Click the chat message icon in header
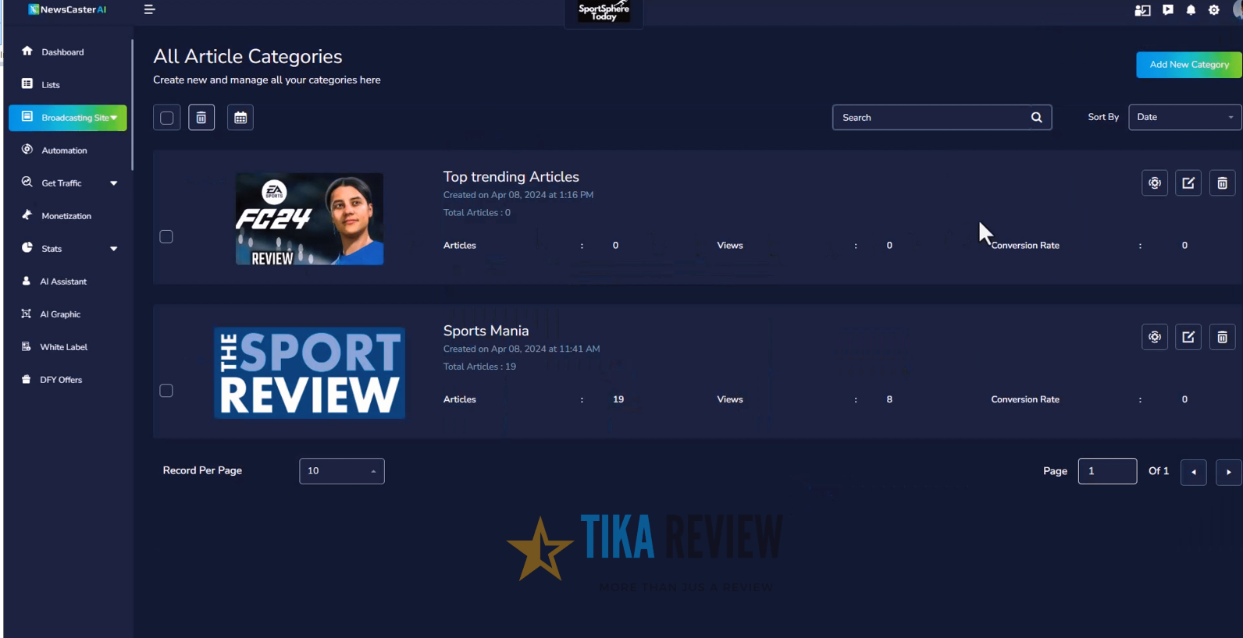This screenshot has height=638, width=1243. 1167,10
